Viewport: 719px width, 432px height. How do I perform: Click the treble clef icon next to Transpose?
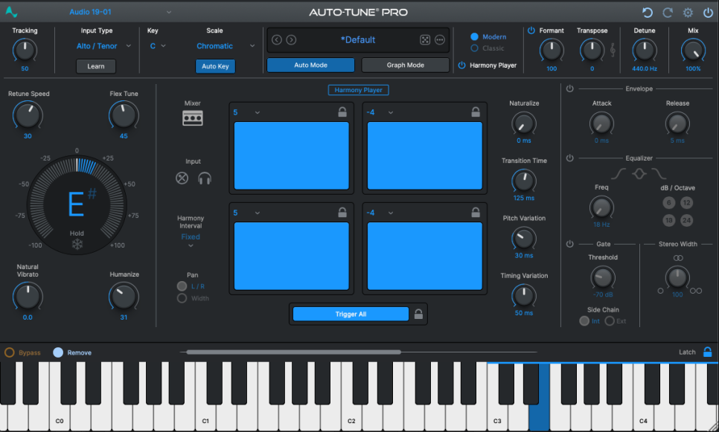click(612, 50)
